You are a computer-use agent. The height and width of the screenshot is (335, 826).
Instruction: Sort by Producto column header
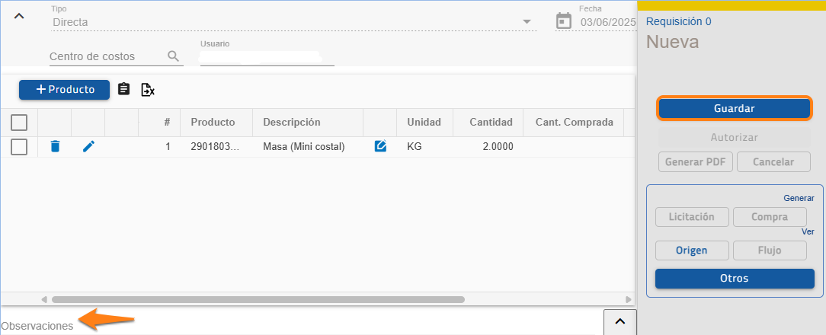click(213, 122)
